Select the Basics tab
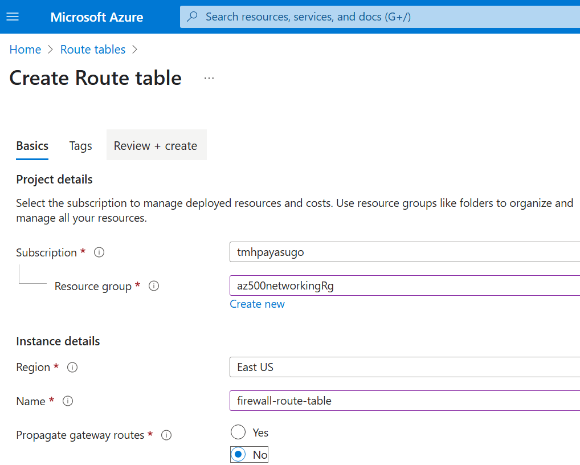 pyautogui.click(x=32, y=146)
